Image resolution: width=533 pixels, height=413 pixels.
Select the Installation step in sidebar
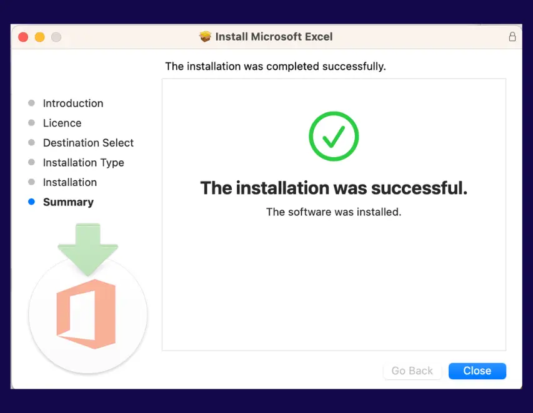(70, 182)
